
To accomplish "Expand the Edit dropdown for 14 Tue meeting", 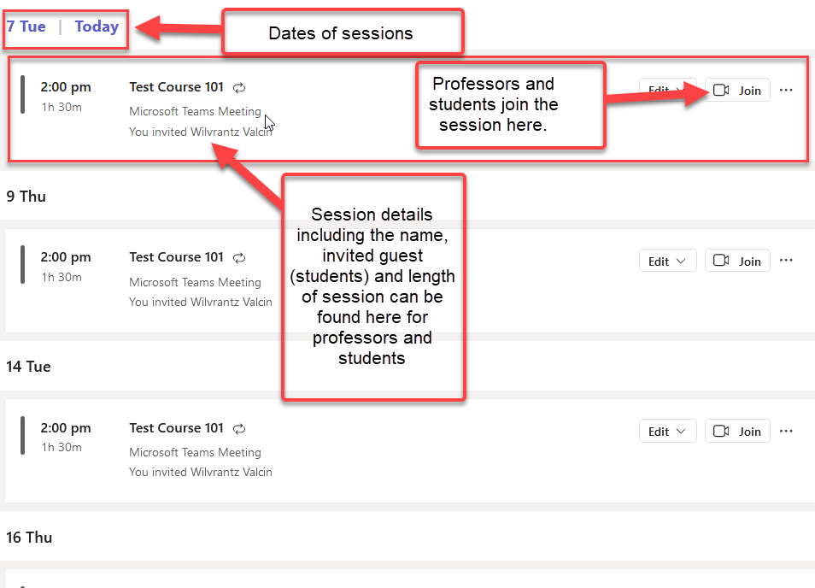I will (667, 431).
